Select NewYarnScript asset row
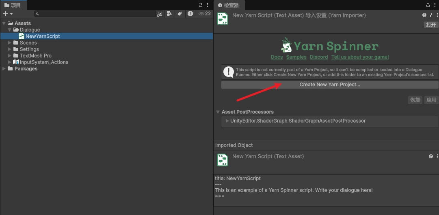This screenshot has height=215, width=439. point(106,36)
